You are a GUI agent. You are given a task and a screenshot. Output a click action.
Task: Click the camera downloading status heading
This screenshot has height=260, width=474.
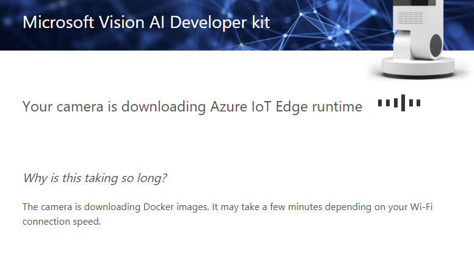point(192,107)
